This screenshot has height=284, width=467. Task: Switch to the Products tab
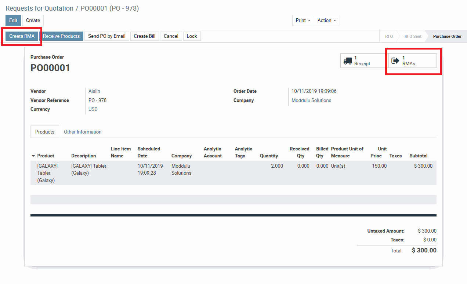[x=45, y=132]
